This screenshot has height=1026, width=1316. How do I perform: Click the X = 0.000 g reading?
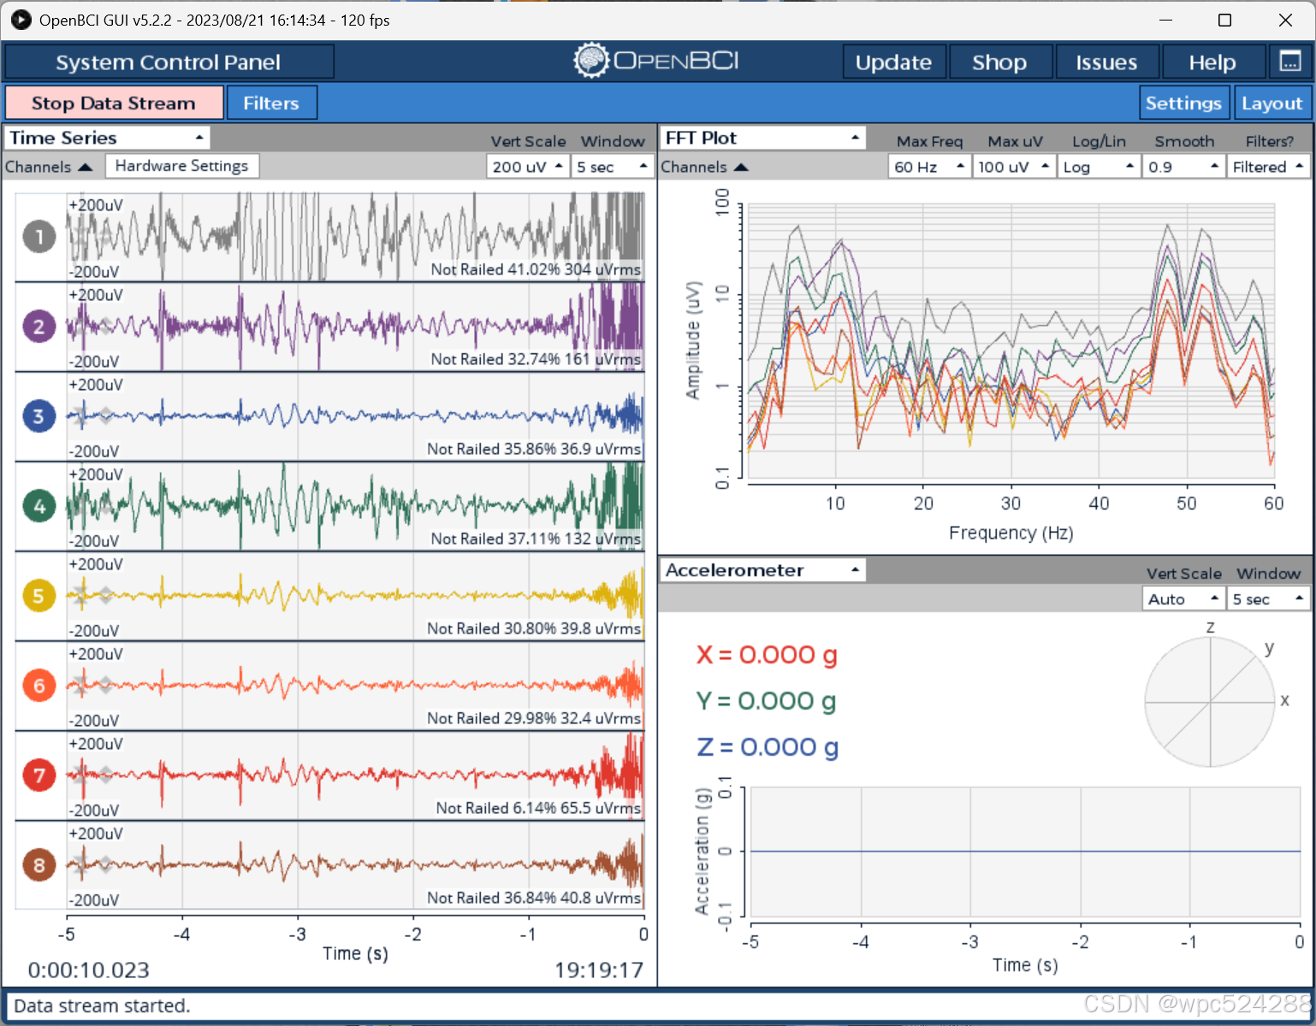768,655
